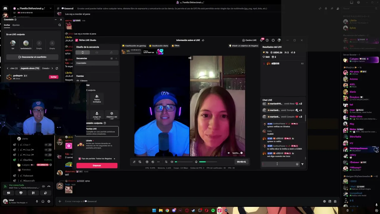Viewport: 380px width, 214px height.
Task: Open TikTok LIVE Studio notifications bell
Action: click(x=261, y=40)
